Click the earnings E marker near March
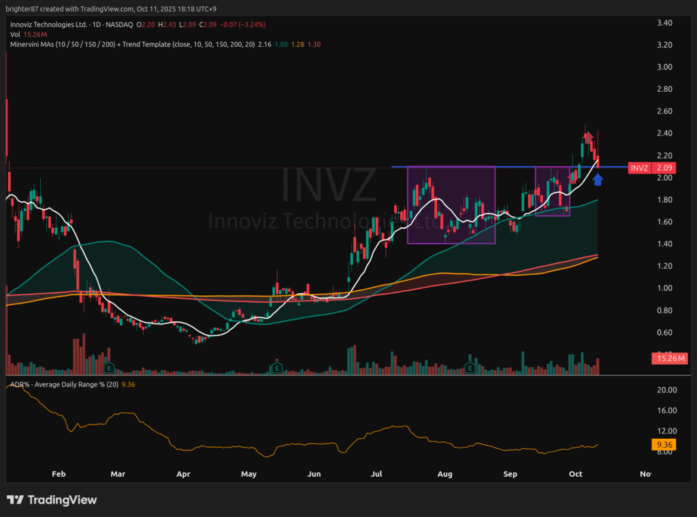The image size is (697, 517). pos(109,367)
